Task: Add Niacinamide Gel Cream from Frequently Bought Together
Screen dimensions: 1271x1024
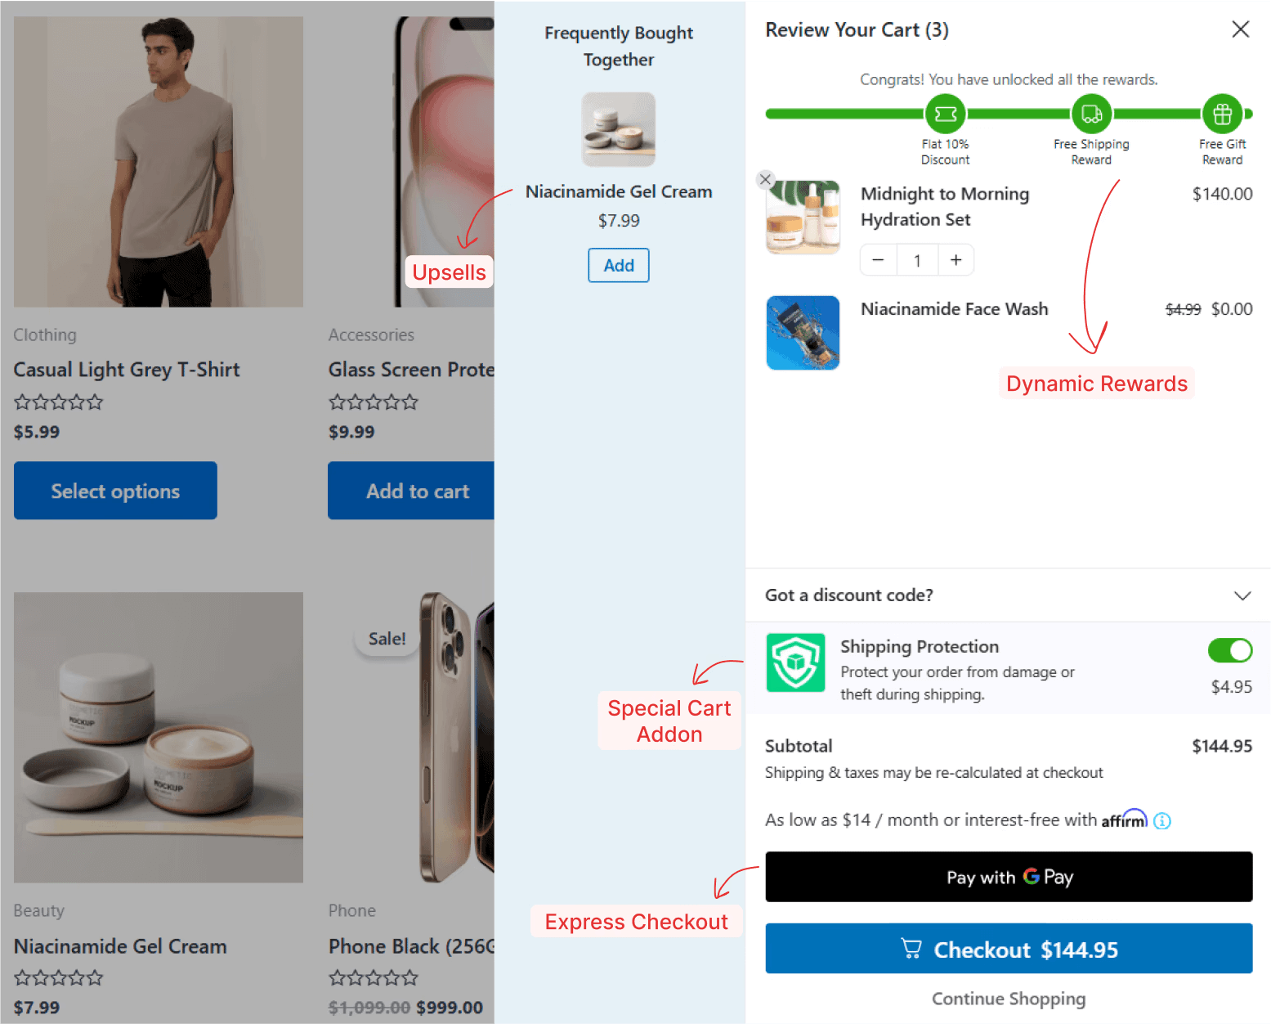Action: pos(618,265)
